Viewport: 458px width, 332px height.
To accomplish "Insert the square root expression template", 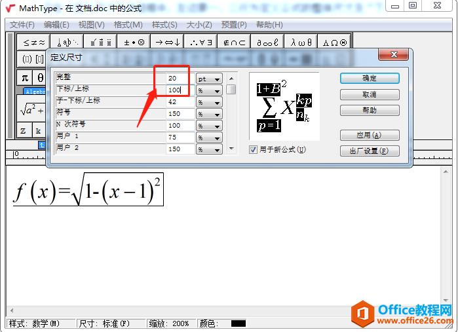I will 31,109.
